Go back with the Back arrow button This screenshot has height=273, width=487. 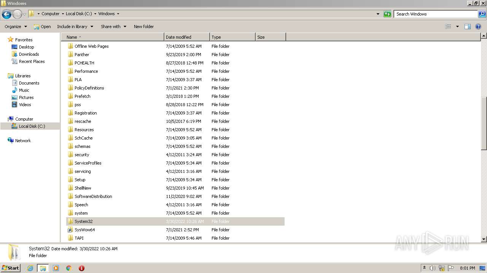[6, 14]
